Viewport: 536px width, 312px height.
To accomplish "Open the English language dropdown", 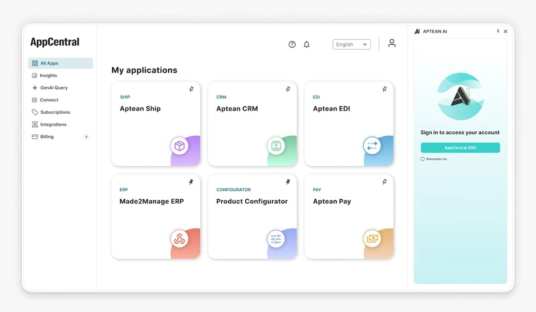I will [x=351, y=44].
